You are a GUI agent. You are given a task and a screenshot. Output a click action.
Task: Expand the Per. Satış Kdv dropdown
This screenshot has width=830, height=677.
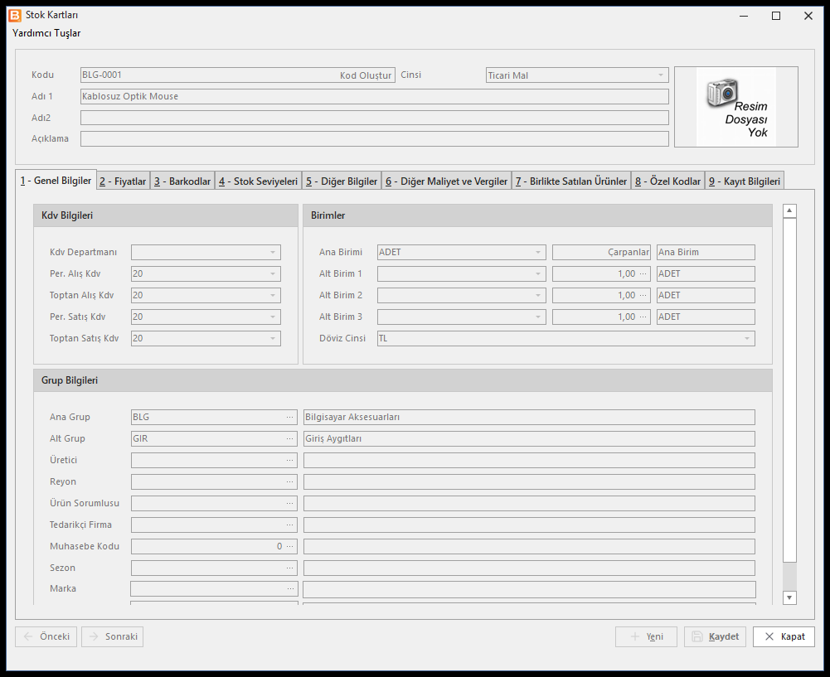click(273, 317)
